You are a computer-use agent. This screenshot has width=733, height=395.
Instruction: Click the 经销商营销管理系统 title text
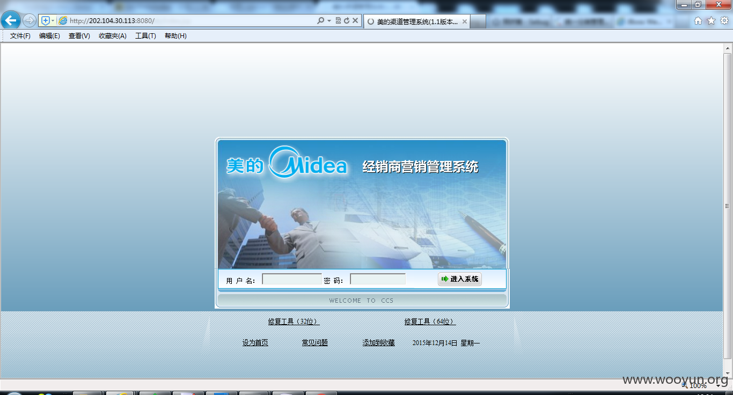420,166
